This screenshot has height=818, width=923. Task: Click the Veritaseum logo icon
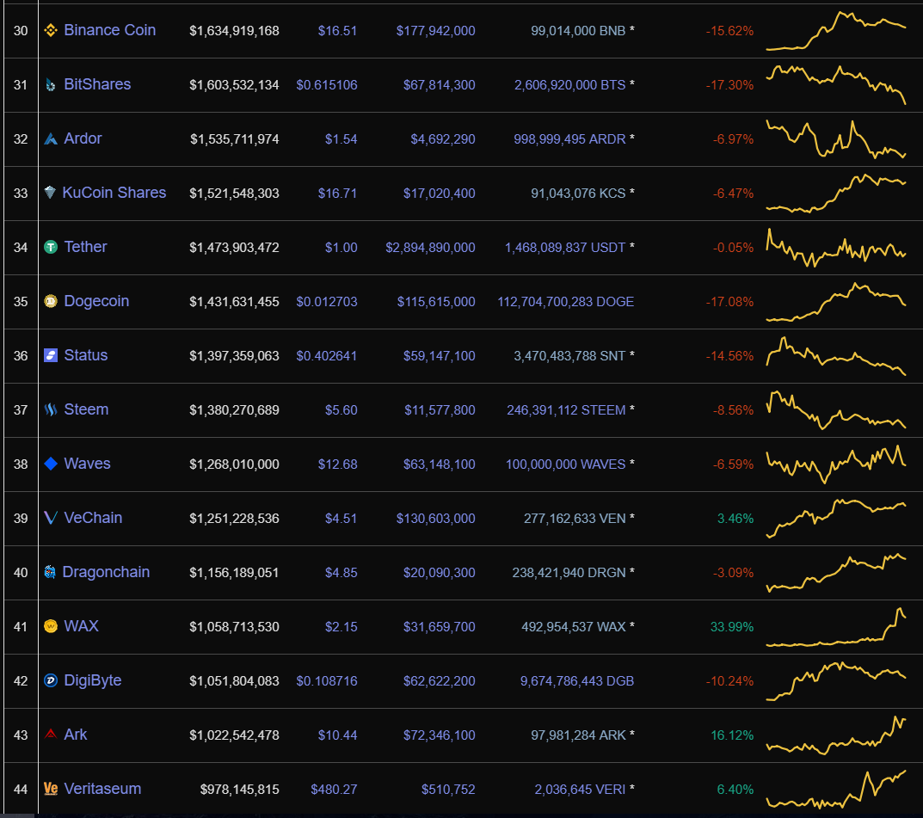tap(51, 789)
